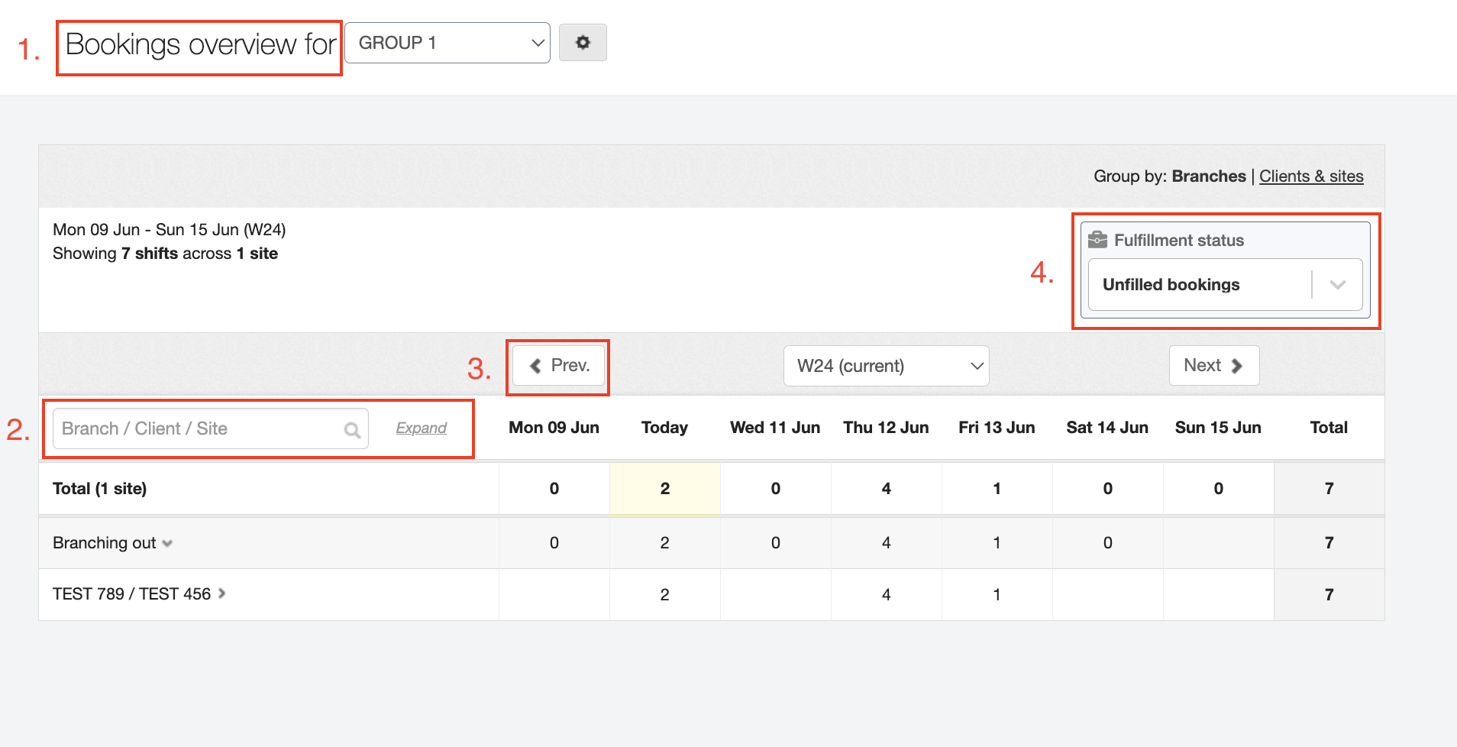Image resolution: width=1457 pixels, height=747 pixels.
Task: Open the Unfilled bookings dropdown
Action: pos(1224,285)
